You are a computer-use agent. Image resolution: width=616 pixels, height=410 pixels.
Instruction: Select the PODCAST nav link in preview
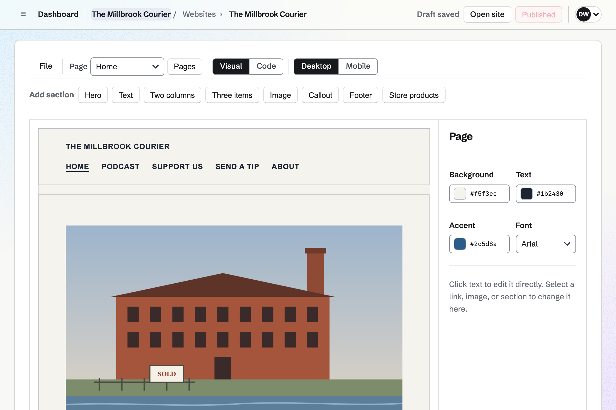(x=120, y=167)
